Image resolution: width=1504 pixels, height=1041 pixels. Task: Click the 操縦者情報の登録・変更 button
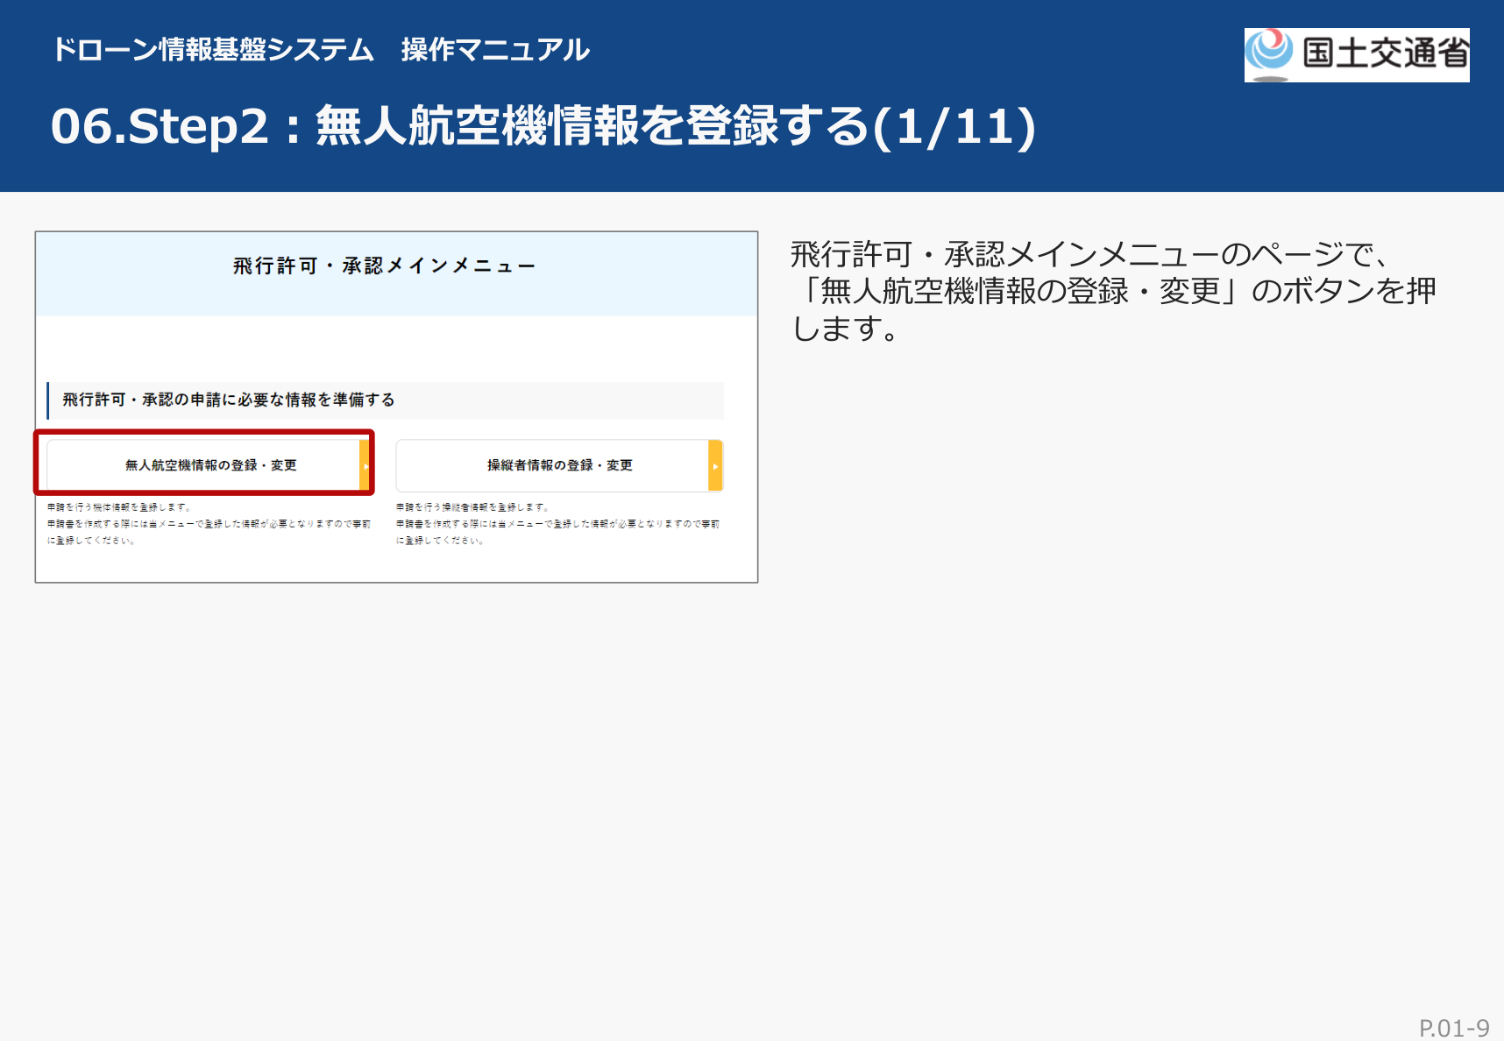tap(559, 465)
